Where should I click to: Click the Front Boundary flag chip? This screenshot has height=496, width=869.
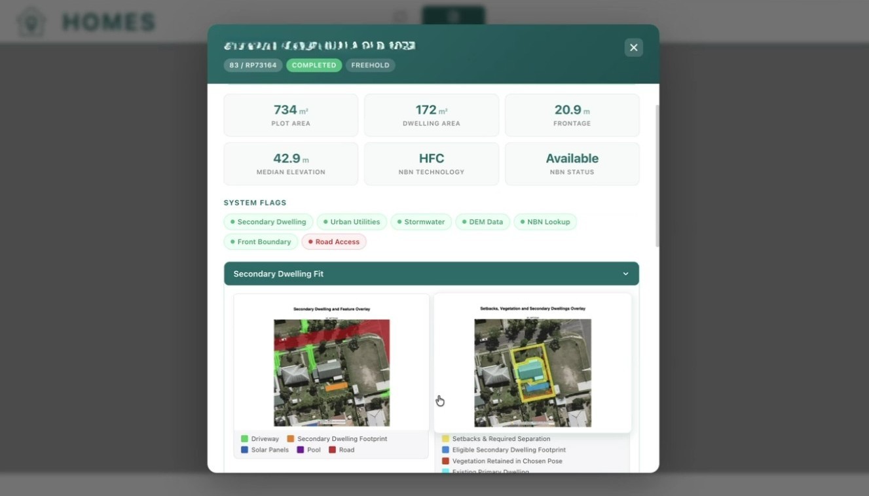(x=261, y=242)
